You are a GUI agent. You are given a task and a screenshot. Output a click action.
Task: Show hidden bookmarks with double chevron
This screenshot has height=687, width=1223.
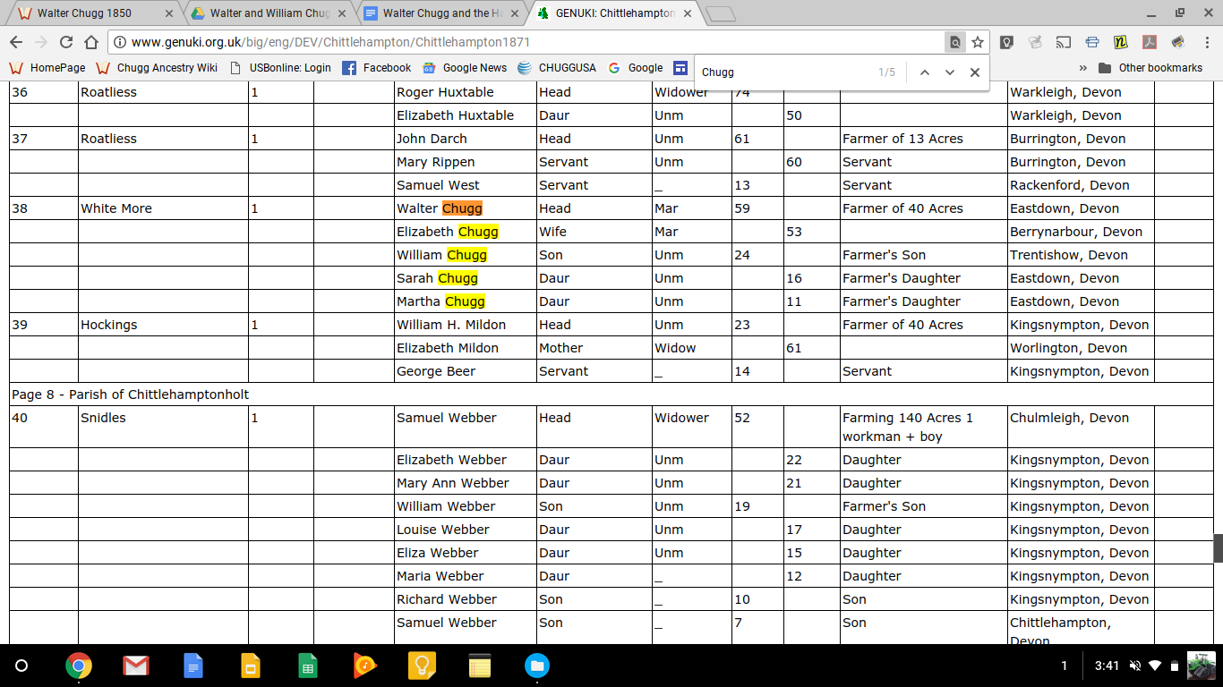(x=1082, y=68)
